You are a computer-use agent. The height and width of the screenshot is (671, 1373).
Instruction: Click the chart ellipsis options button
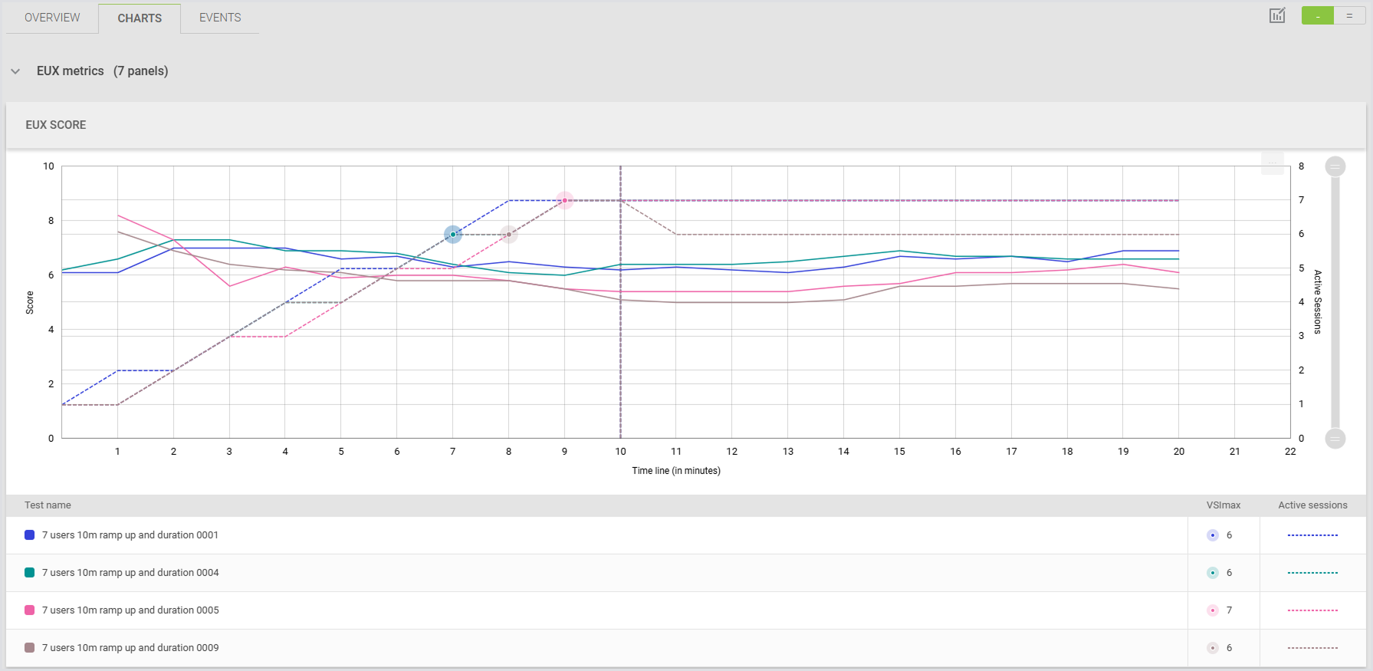pyautogui.click(x=1272, y=163)
